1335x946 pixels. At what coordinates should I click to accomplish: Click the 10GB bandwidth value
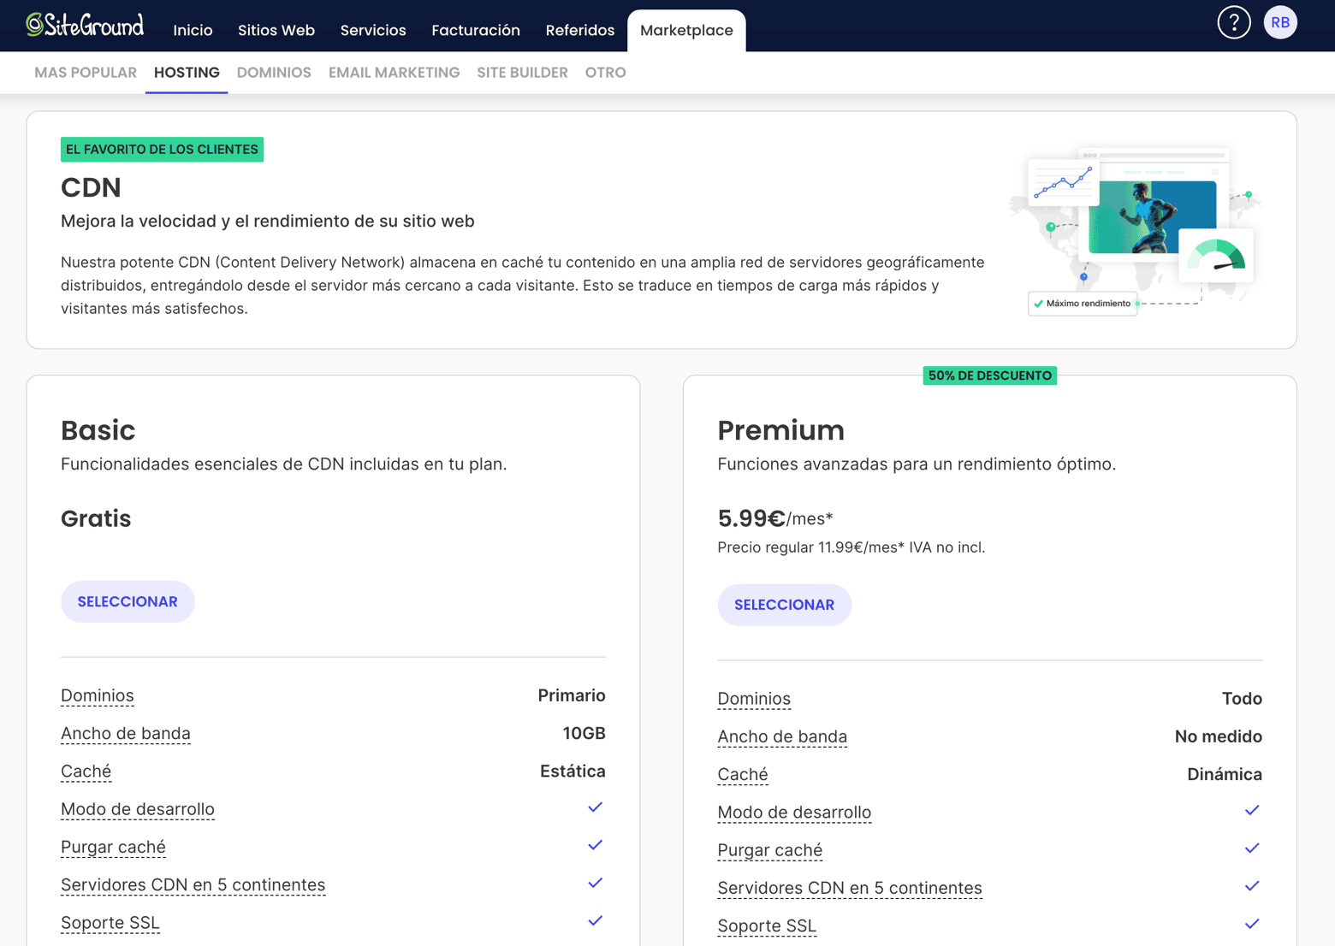tap(584, 734)
